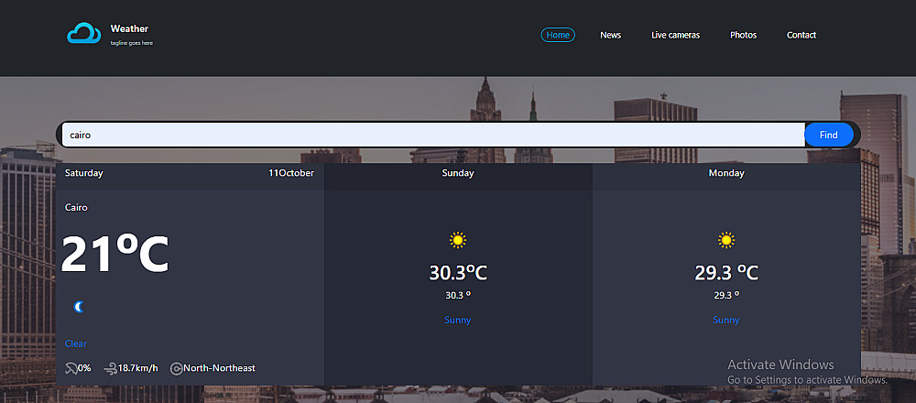
Task: Click the Clear condition text
Action: [75, 343]
